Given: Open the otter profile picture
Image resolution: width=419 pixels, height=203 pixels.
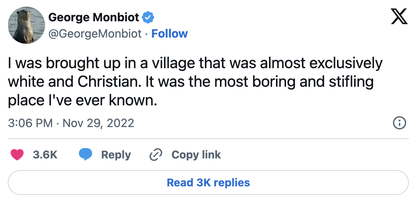Looking at the screenshot, I should click(25, 26).
